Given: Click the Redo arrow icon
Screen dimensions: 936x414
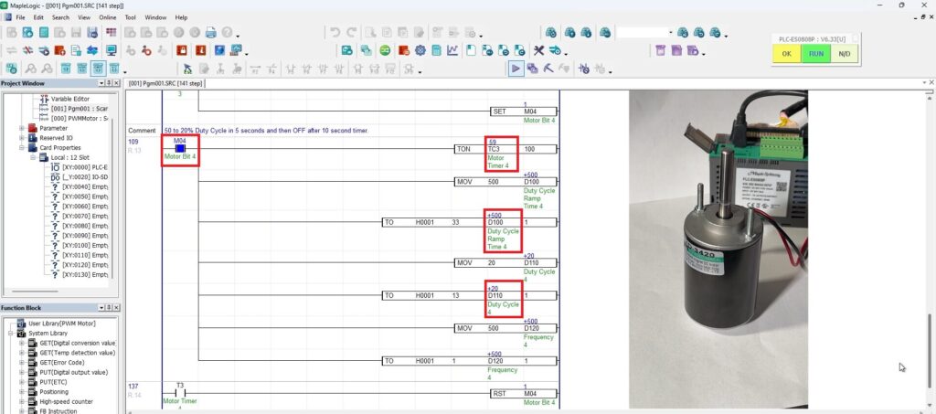Looking at the screenshot, I should click(x=352, y=33).
